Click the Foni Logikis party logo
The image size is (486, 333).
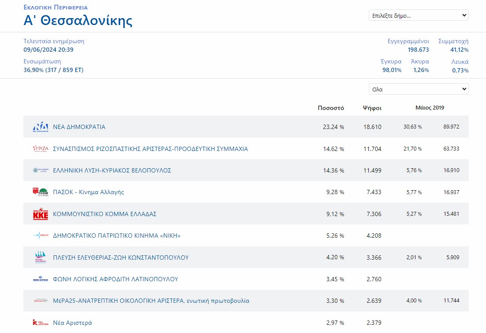point(41,279)
